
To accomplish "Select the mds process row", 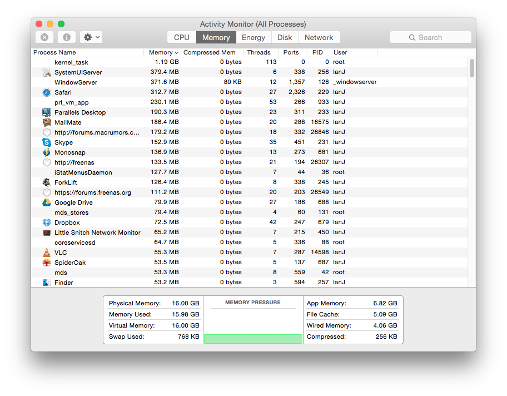I will 249,273.
